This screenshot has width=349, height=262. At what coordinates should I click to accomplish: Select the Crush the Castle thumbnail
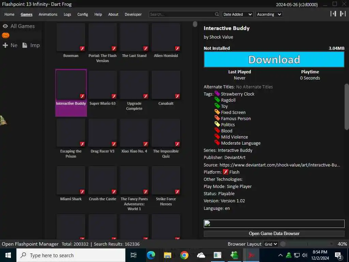coord(103,180)
